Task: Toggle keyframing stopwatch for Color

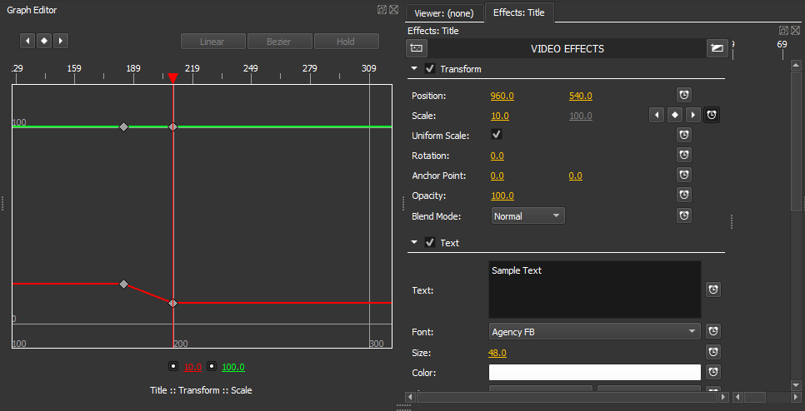Action: (x=713, y=372)
